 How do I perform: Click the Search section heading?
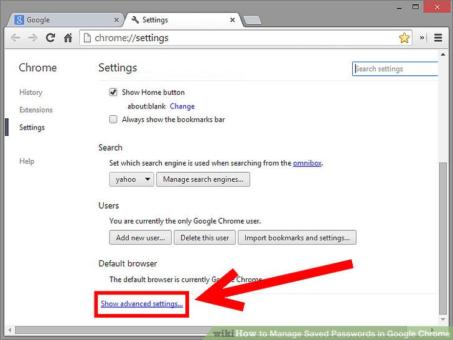tap(110, 148)
